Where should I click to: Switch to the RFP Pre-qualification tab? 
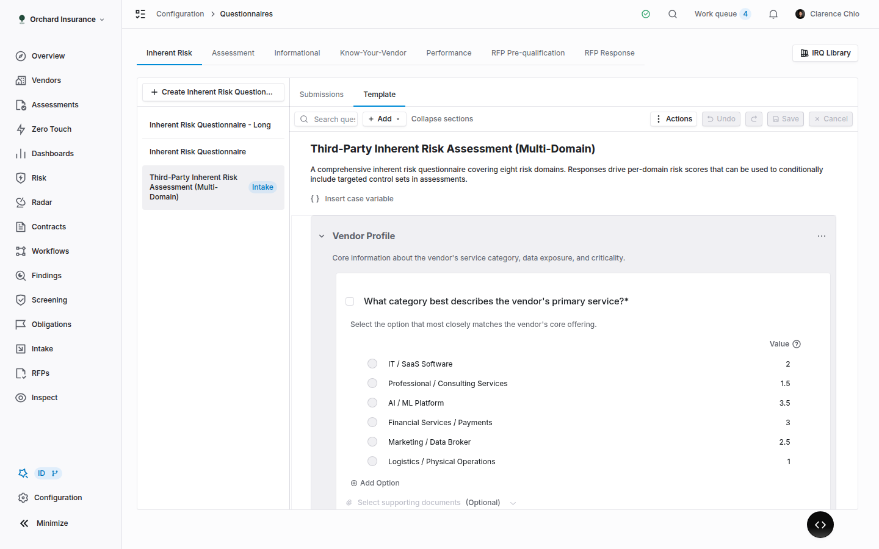coord(528,53)
